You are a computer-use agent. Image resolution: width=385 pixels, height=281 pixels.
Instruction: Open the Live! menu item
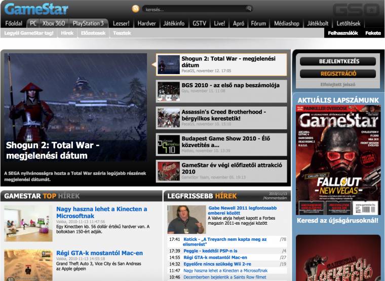(x=219, y=23)
